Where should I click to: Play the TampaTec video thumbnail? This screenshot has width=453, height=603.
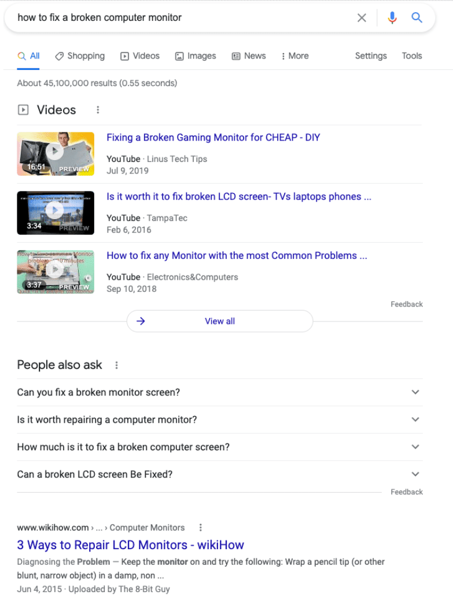tap(56, 213)
